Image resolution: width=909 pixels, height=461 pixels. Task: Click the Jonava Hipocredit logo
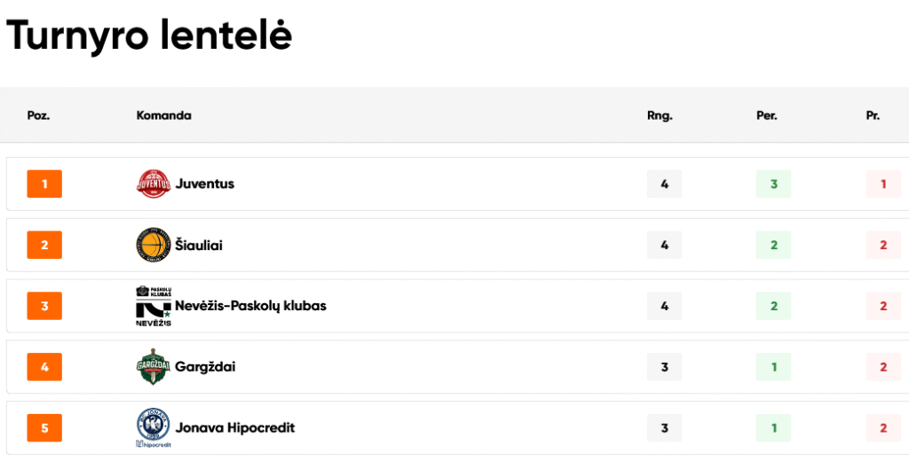[x=153, y=428]
